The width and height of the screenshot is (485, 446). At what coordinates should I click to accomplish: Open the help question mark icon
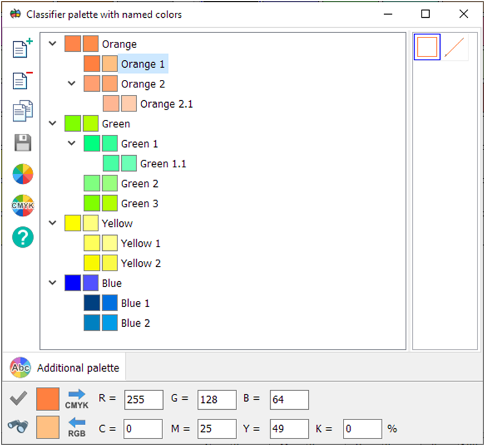23,237
